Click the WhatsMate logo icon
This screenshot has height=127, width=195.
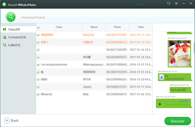[4, 5]
